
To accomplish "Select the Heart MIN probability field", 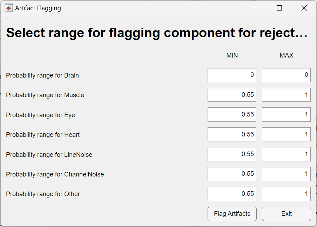I will coord(232,134).
